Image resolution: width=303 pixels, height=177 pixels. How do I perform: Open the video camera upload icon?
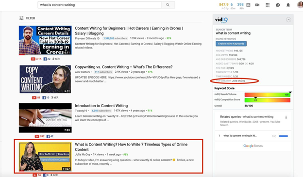coord(257,5)
